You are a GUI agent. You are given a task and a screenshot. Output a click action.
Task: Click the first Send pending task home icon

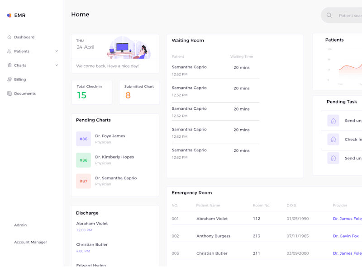333,121
